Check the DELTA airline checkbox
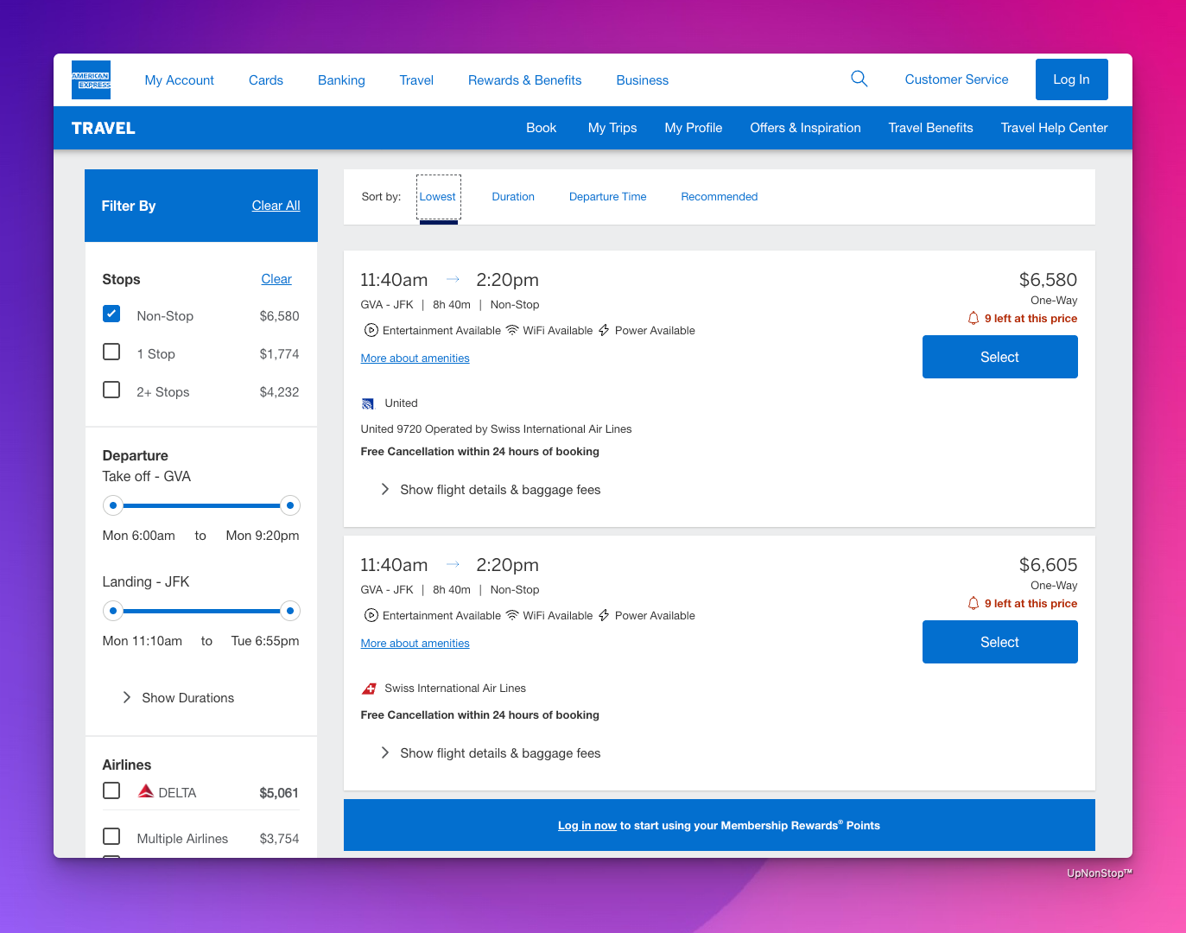The image size is (1186, 933). 111,791
